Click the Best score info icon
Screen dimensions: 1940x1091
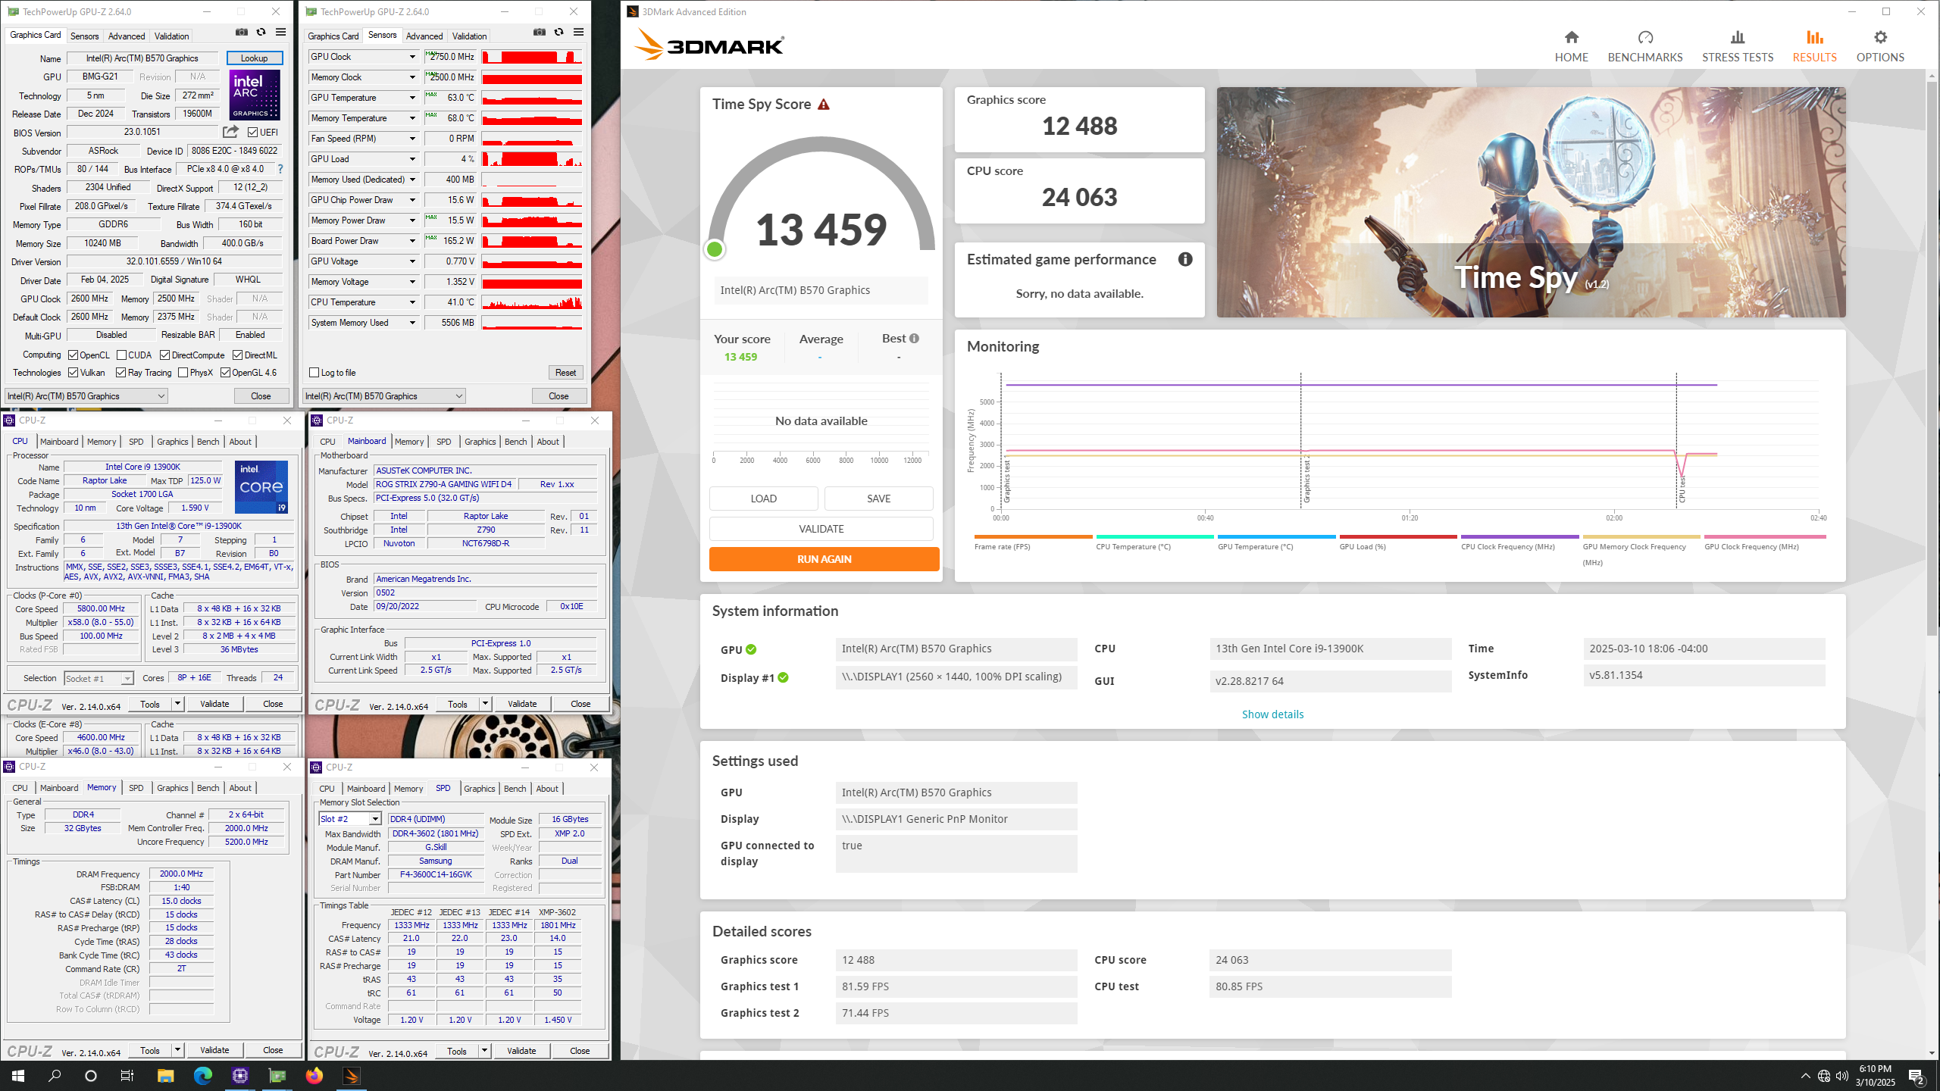914,339
